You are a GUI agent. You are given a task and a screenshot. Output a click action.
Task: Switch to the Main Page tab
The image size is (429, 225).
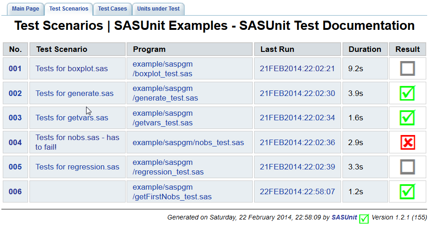tap(25, 9)
